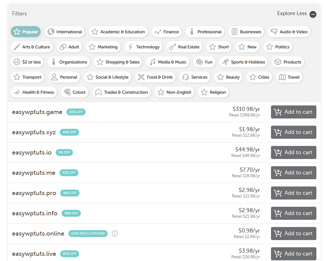Add easywptuts.game to cart
Screen dimensions: 326x261
click(293, 112)
